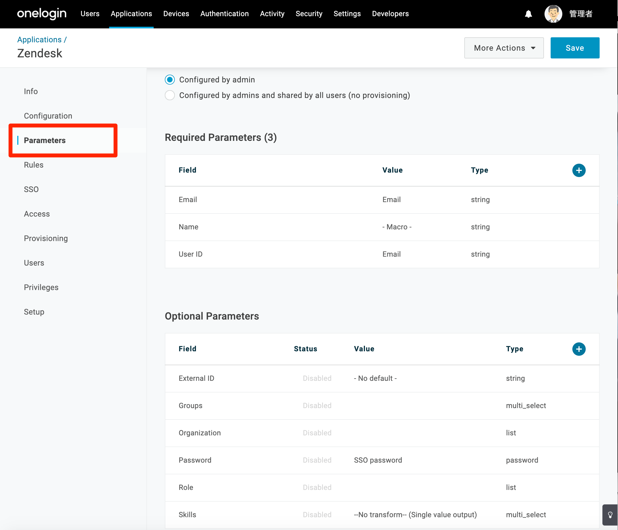Switch to the Privileges tab
This screenshot has height=530, width=618.
pyautogui.click(x=41, y=287)
